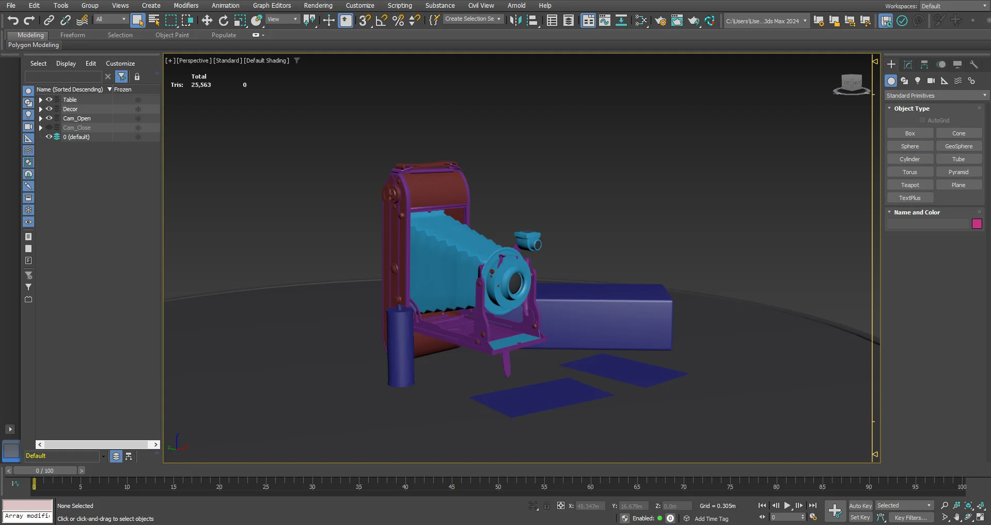Select the Cameras category icon
The width and height of the screenshot is (991, 525).
pyautogui.click(x=931, y=81)
